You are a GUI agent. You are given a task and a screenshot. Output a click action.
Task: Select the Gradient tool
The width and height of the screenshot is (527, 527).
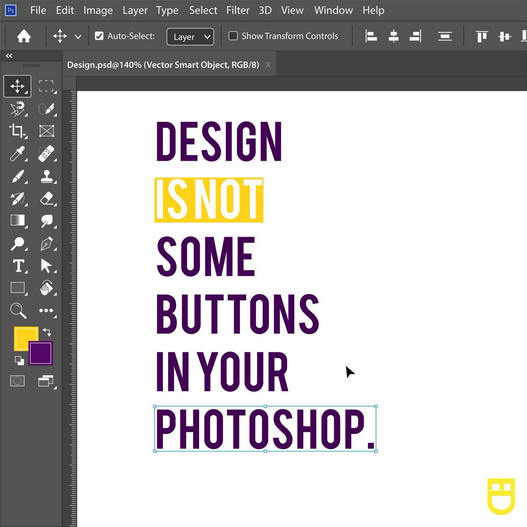pyautogui.click(x=18, y=220)
